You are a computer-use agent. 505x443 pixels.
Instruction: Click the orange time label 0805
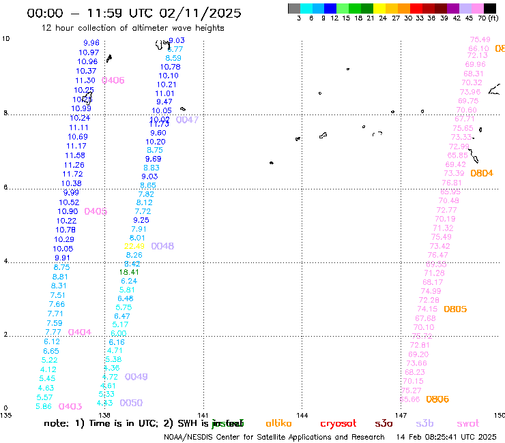pos(455,309)
